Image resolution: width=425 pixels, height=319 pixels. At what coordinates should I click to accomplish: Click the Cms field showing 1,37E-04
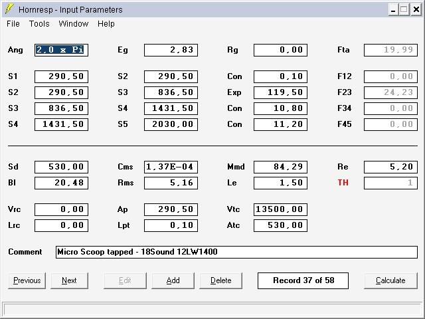coord(171,167)
